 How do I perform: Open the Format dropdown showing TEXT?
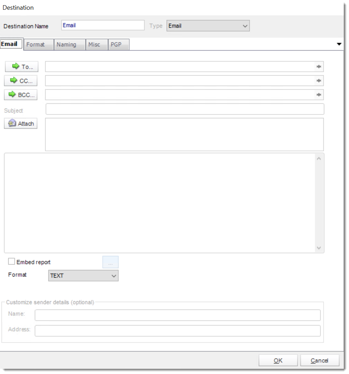pos(83,275)
